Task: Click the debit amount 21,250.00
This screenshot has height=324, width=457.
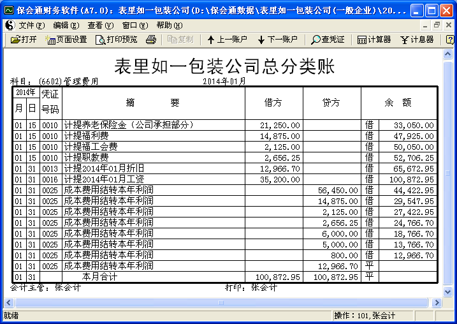Action: tap(280, 126)
